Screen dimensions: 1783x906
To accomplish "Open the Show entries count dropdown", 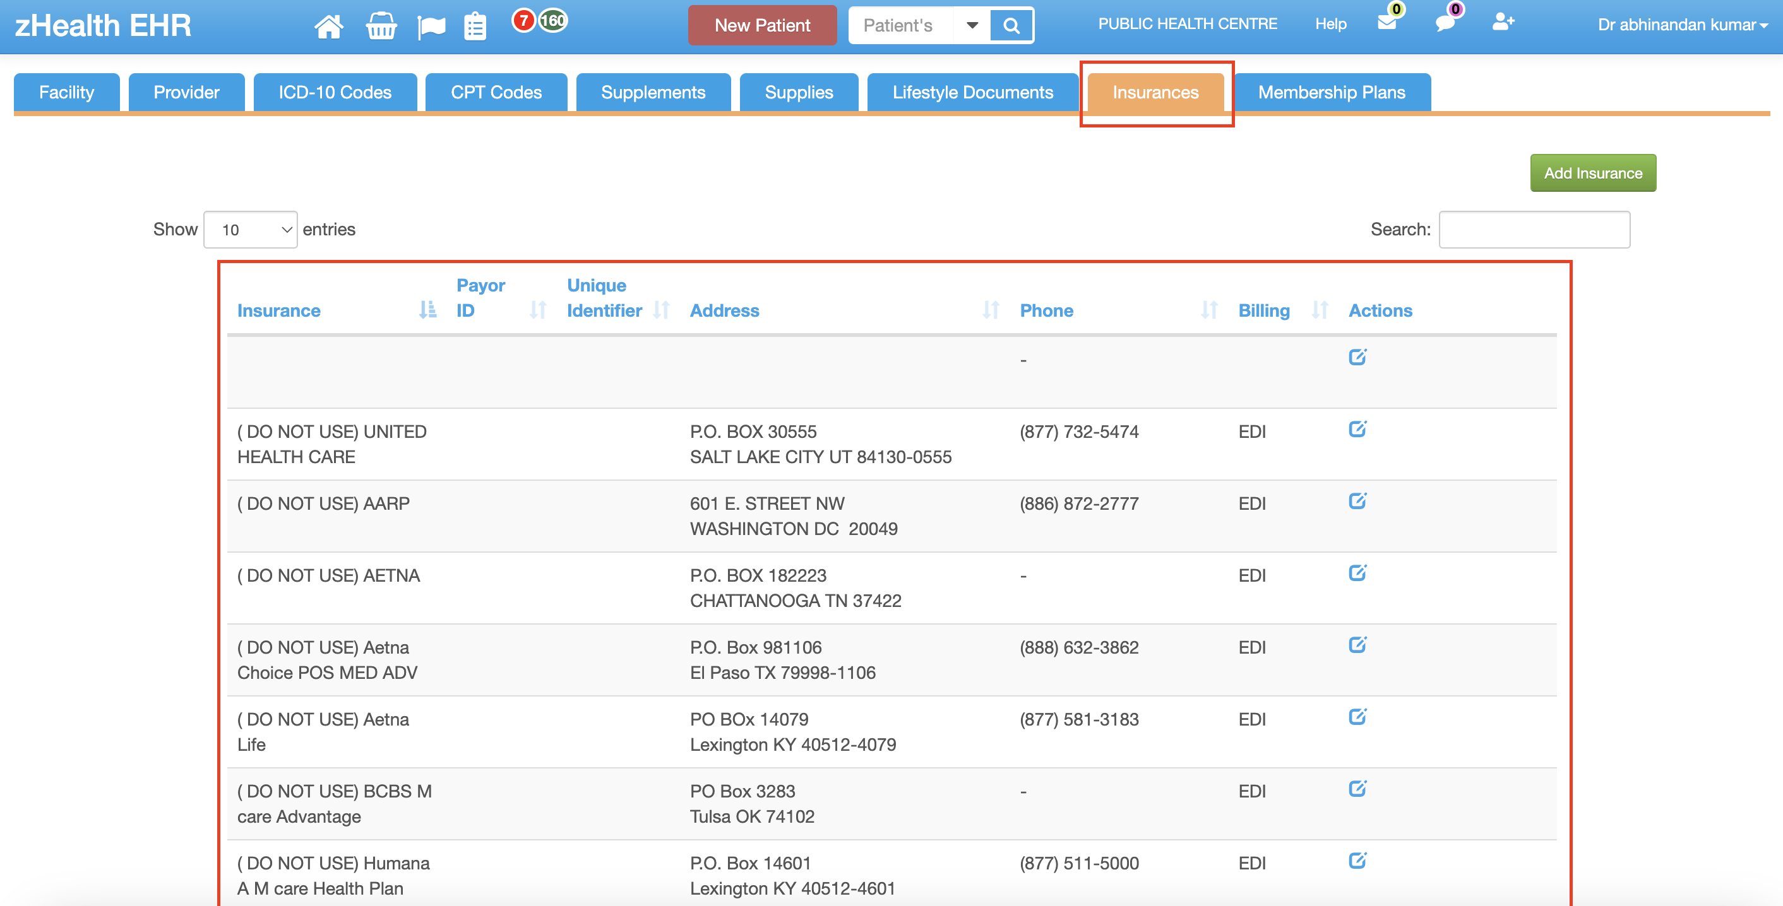I will pyautogui.click(x=251, y=230).
